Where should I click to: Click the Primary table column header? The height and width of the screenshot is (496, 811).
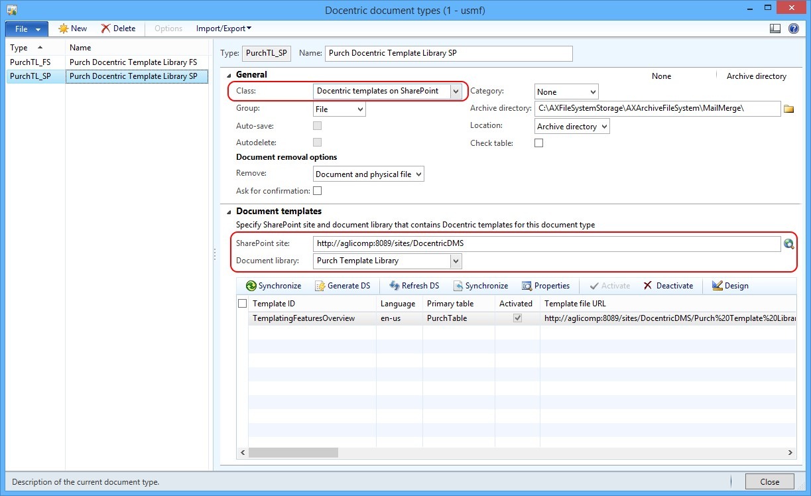(x=458, y=304)
